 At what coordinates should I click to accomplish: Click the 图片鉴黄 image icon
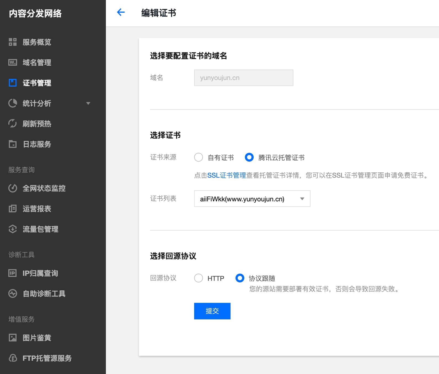pos(13,338)
